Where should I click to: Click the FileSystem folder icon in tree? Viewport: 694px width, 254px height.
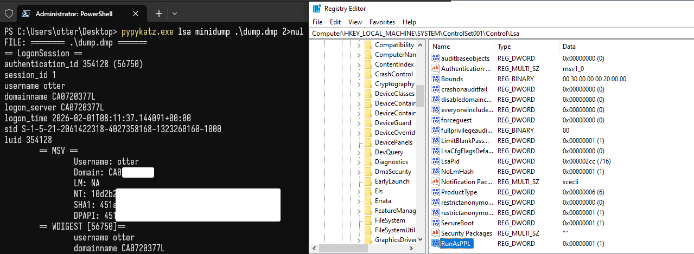pyautogui.click(x=368, y=220)
